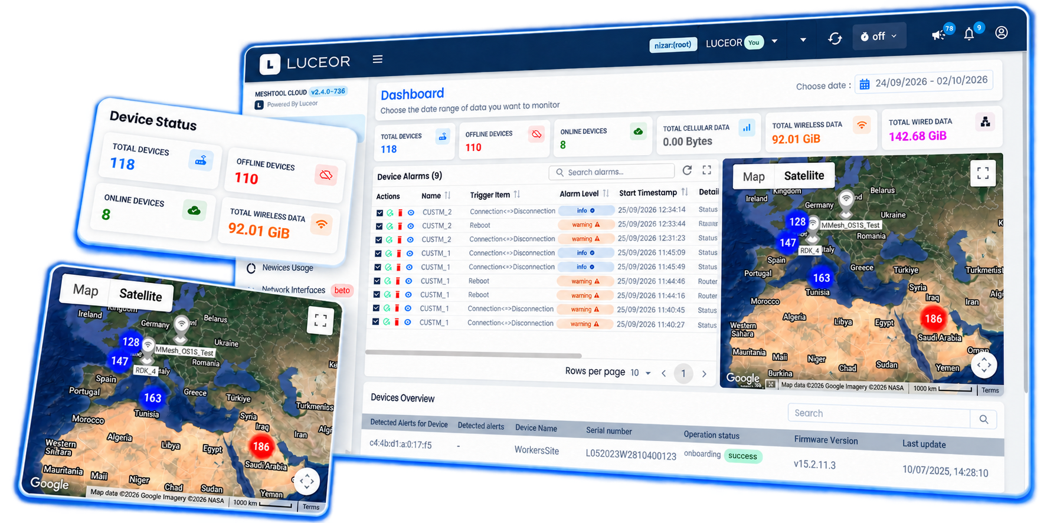Click the Search alarms input field
The height and width of the screenshot is (523, 1047).
(x=612, y=172)
